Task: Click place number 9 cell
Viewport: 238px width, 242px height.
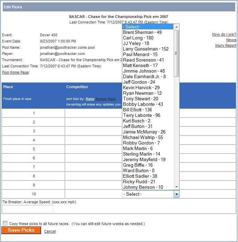Action: point(34,185)
